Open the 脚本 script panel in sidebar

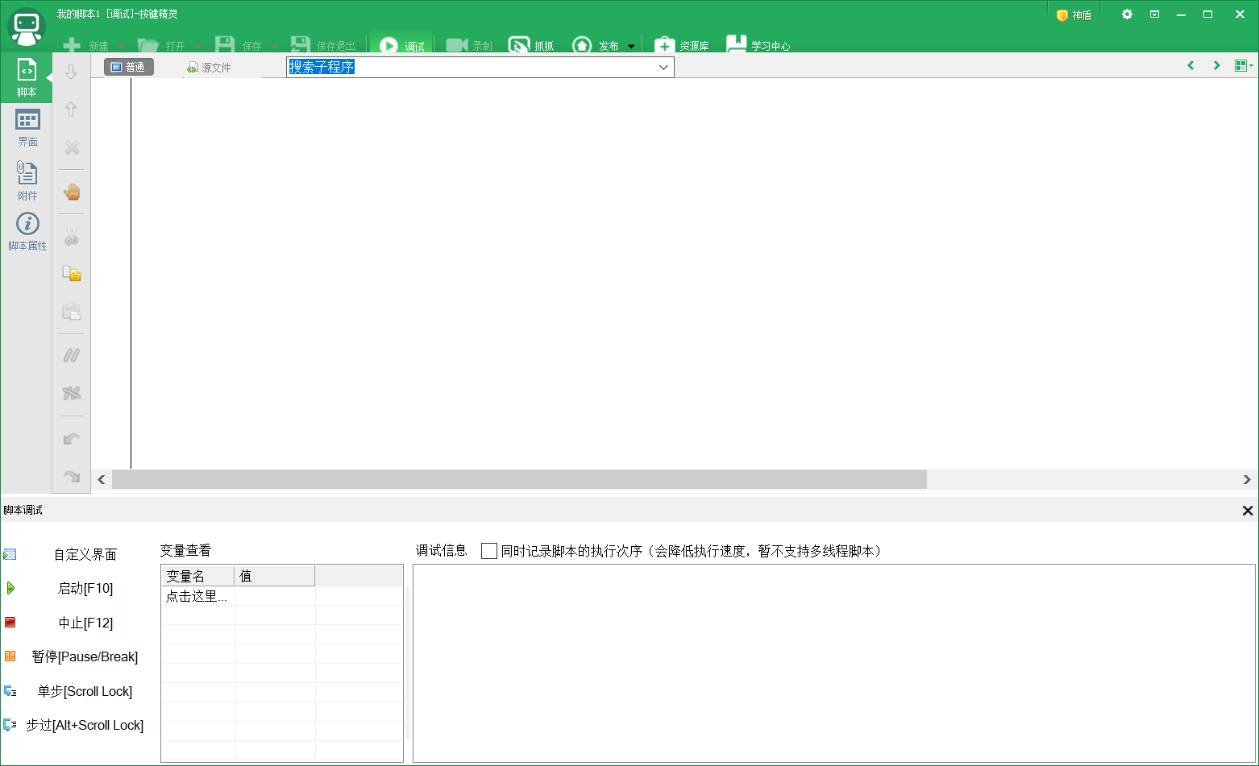[27, 77]
